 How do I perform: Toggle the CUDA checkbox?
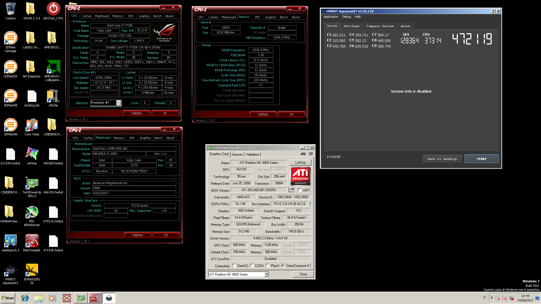coord(252,266)
